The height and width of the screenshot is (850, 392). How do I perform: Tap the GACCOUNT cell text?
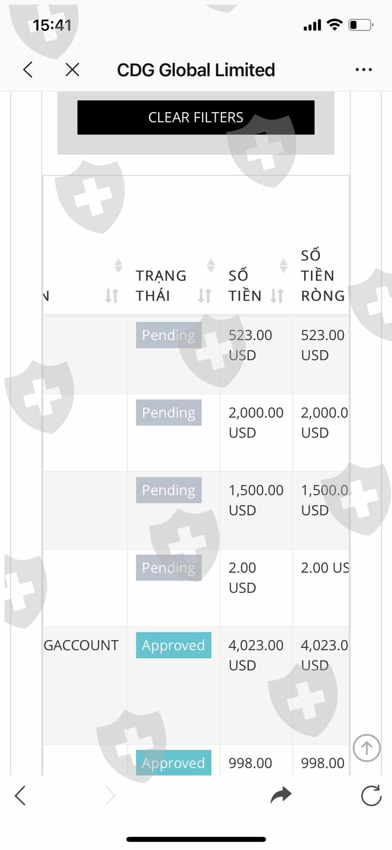81,645
